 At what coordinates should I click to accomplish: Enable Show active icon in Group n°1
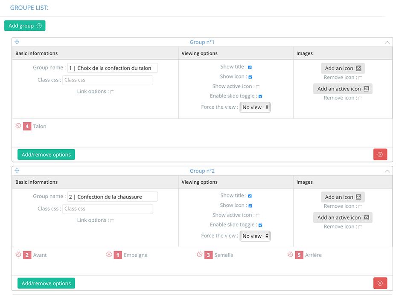258,87
